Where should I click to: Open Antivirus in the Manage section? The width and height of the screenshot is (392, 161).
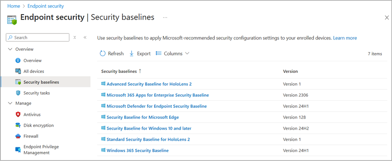click(32, 115)
